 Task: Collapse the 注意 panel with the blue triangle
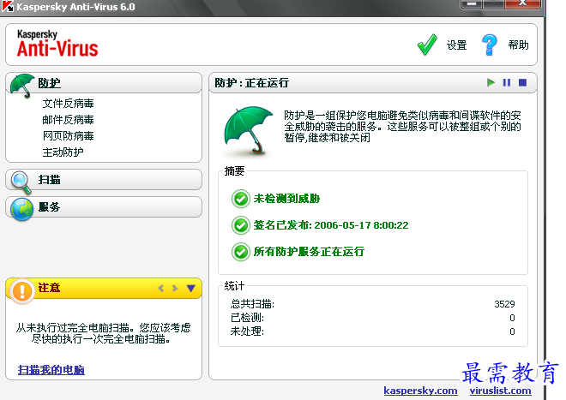(x=191, y=288)
